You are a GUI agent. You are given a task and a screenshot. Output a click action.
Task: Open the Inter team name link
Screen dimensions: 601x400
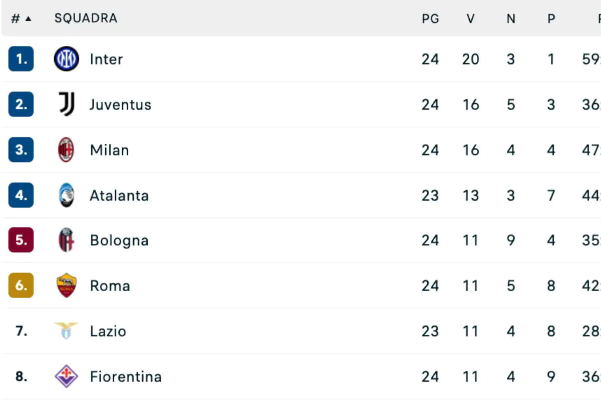[x=106, y=59]
